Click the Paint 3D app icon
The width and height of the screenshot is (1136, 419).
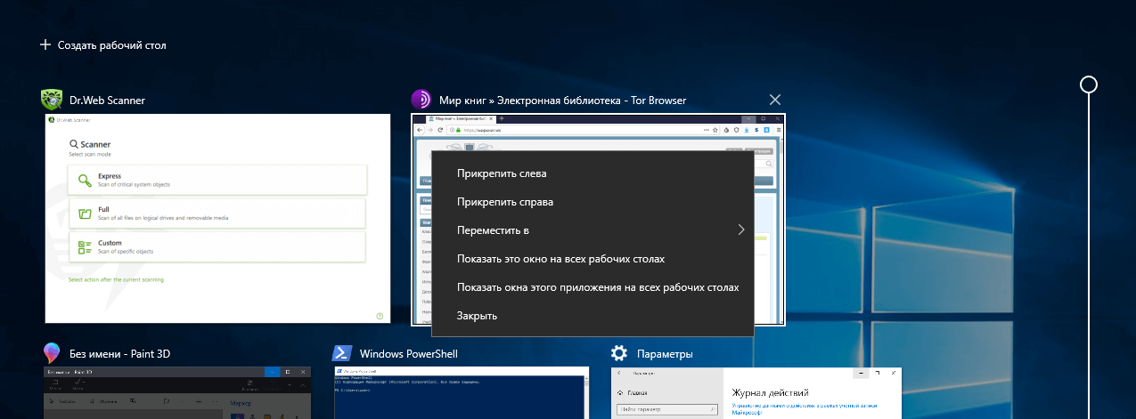coord(52,353)
